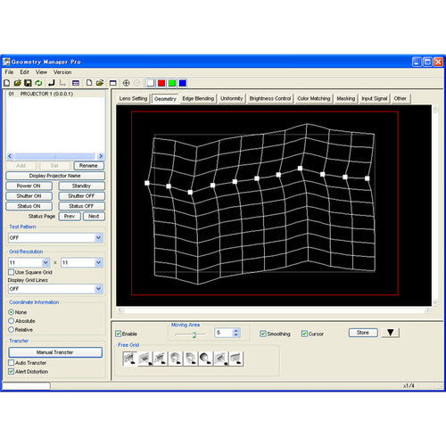Select the first Free Grid shape icon

(129, 359)
